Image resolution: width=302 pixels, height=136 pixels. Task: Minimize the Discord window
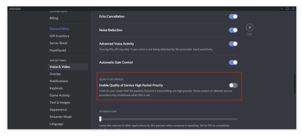coord(282,9)
